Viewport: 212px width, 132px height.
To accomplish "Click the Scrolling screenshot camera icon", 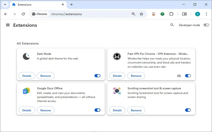I will pyautogui.click(x=117, y=91).
